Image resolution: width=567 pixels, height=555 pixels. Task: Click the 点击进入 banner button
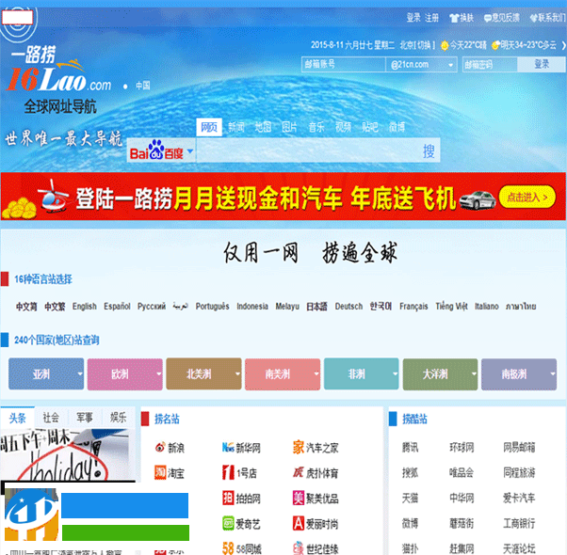tap(527, 198)
